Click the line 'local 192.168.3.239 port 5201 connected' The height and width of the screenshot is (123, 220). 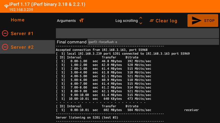(123, 54)
